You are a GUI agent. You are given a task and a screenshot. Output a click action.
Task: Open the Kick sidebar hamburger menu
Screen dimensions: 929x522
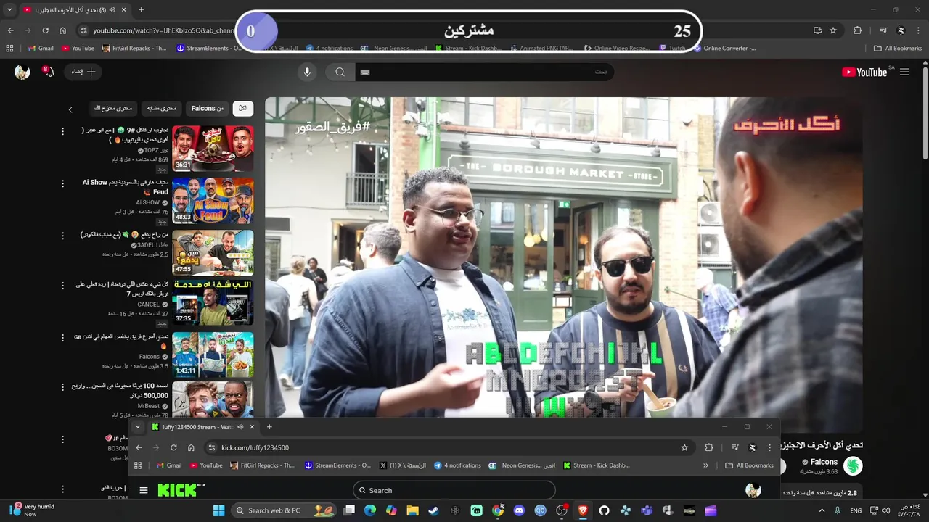point(144,490)
